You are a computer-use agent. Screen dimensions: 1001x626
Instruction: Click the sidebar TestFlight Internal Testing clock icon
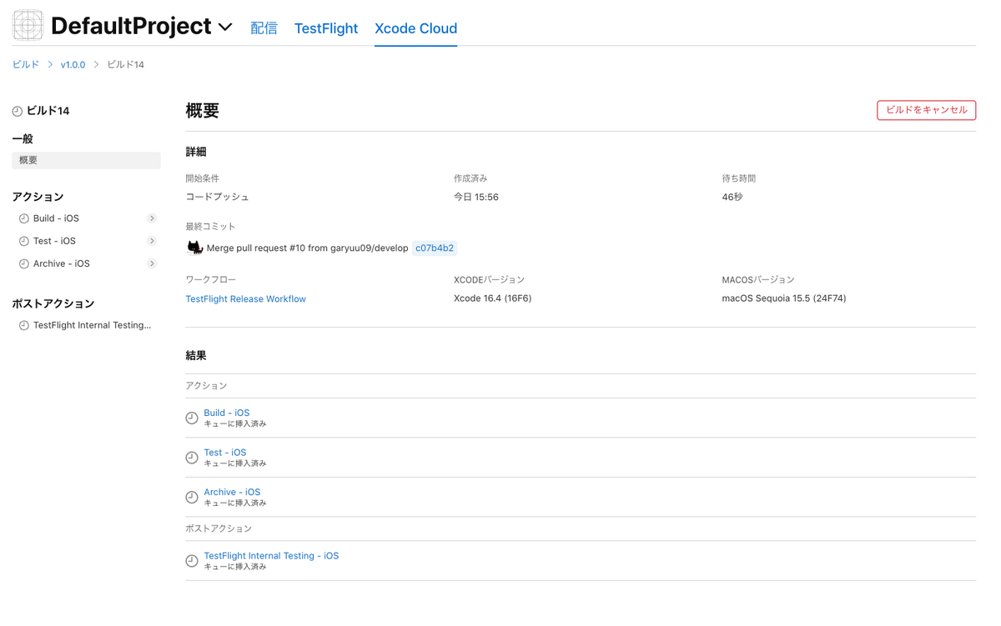click(x=24, y=325)
